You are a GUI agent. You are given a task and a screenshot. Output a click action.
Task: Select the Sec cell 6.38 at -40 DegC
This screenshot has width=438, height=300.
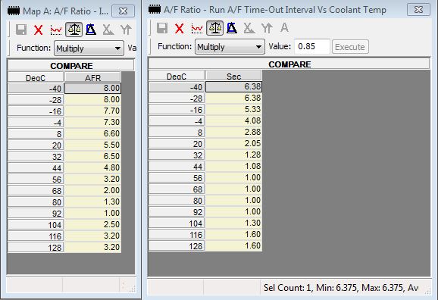coord(234,87)
